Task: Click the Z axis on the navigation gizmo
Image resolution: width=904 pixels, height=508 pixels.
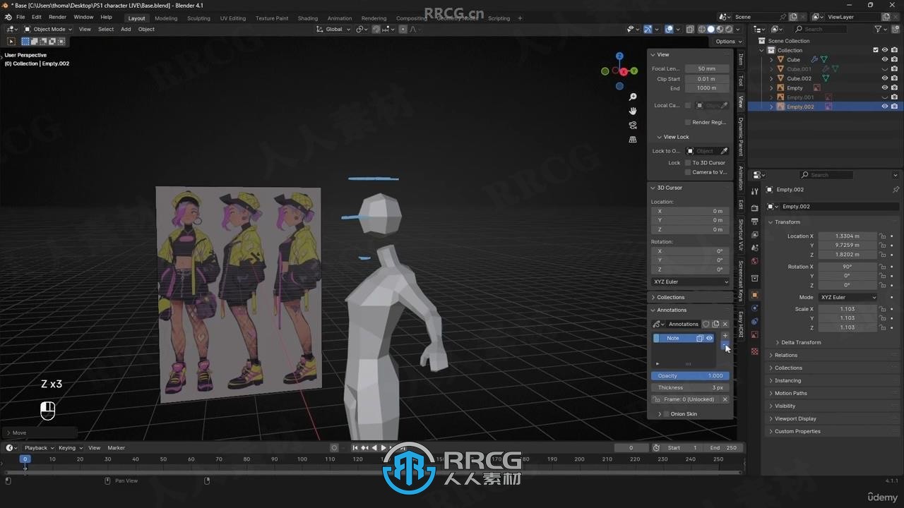Action: coord(619,56)
